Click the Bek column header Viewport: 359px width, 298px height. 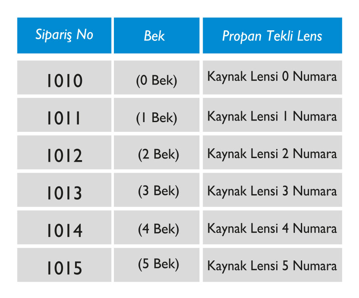coord(156,36)
